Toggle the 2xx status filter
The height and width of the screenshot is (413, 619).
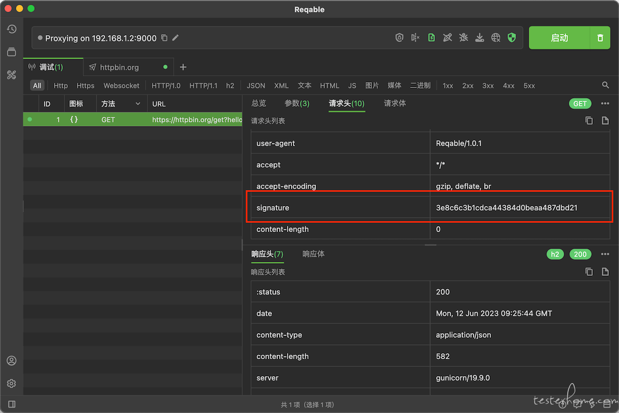point(468,86)
